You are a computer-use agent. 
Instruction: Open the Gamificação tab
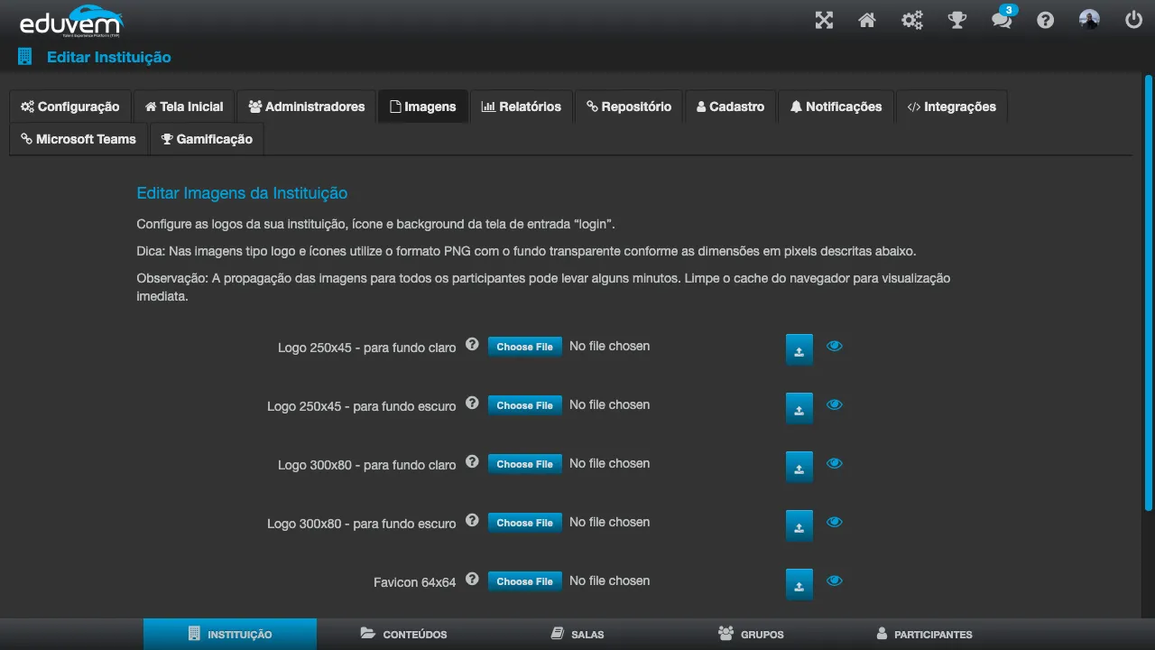point(208,139)
